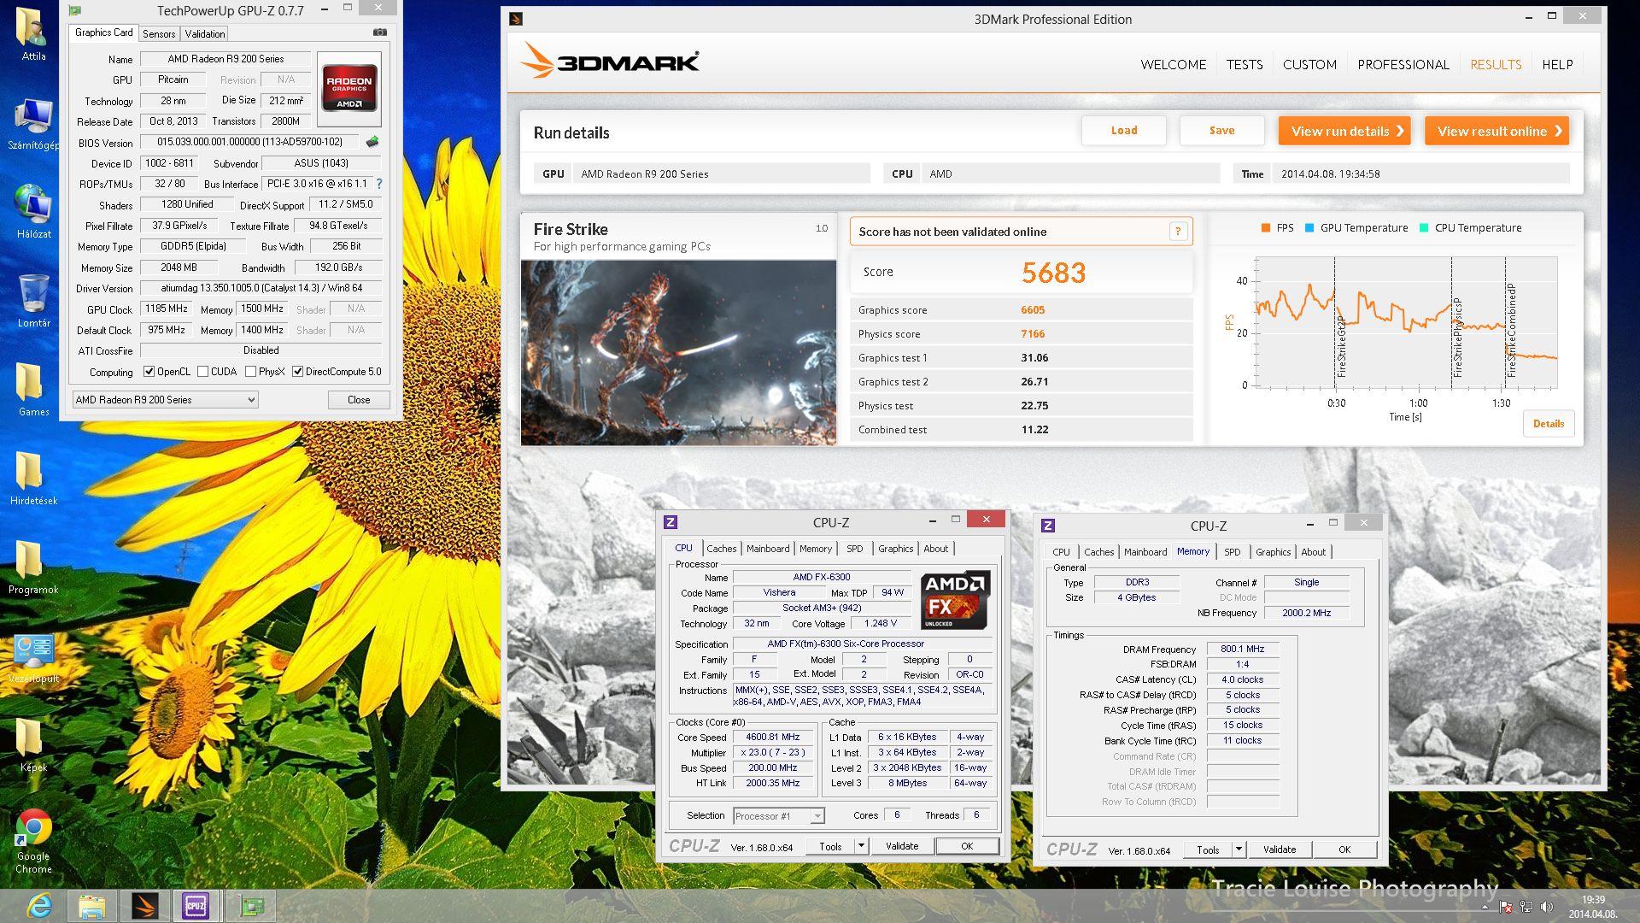Click the score validation help question icon
The image size is (1640, 923).
click(1178, 231)
